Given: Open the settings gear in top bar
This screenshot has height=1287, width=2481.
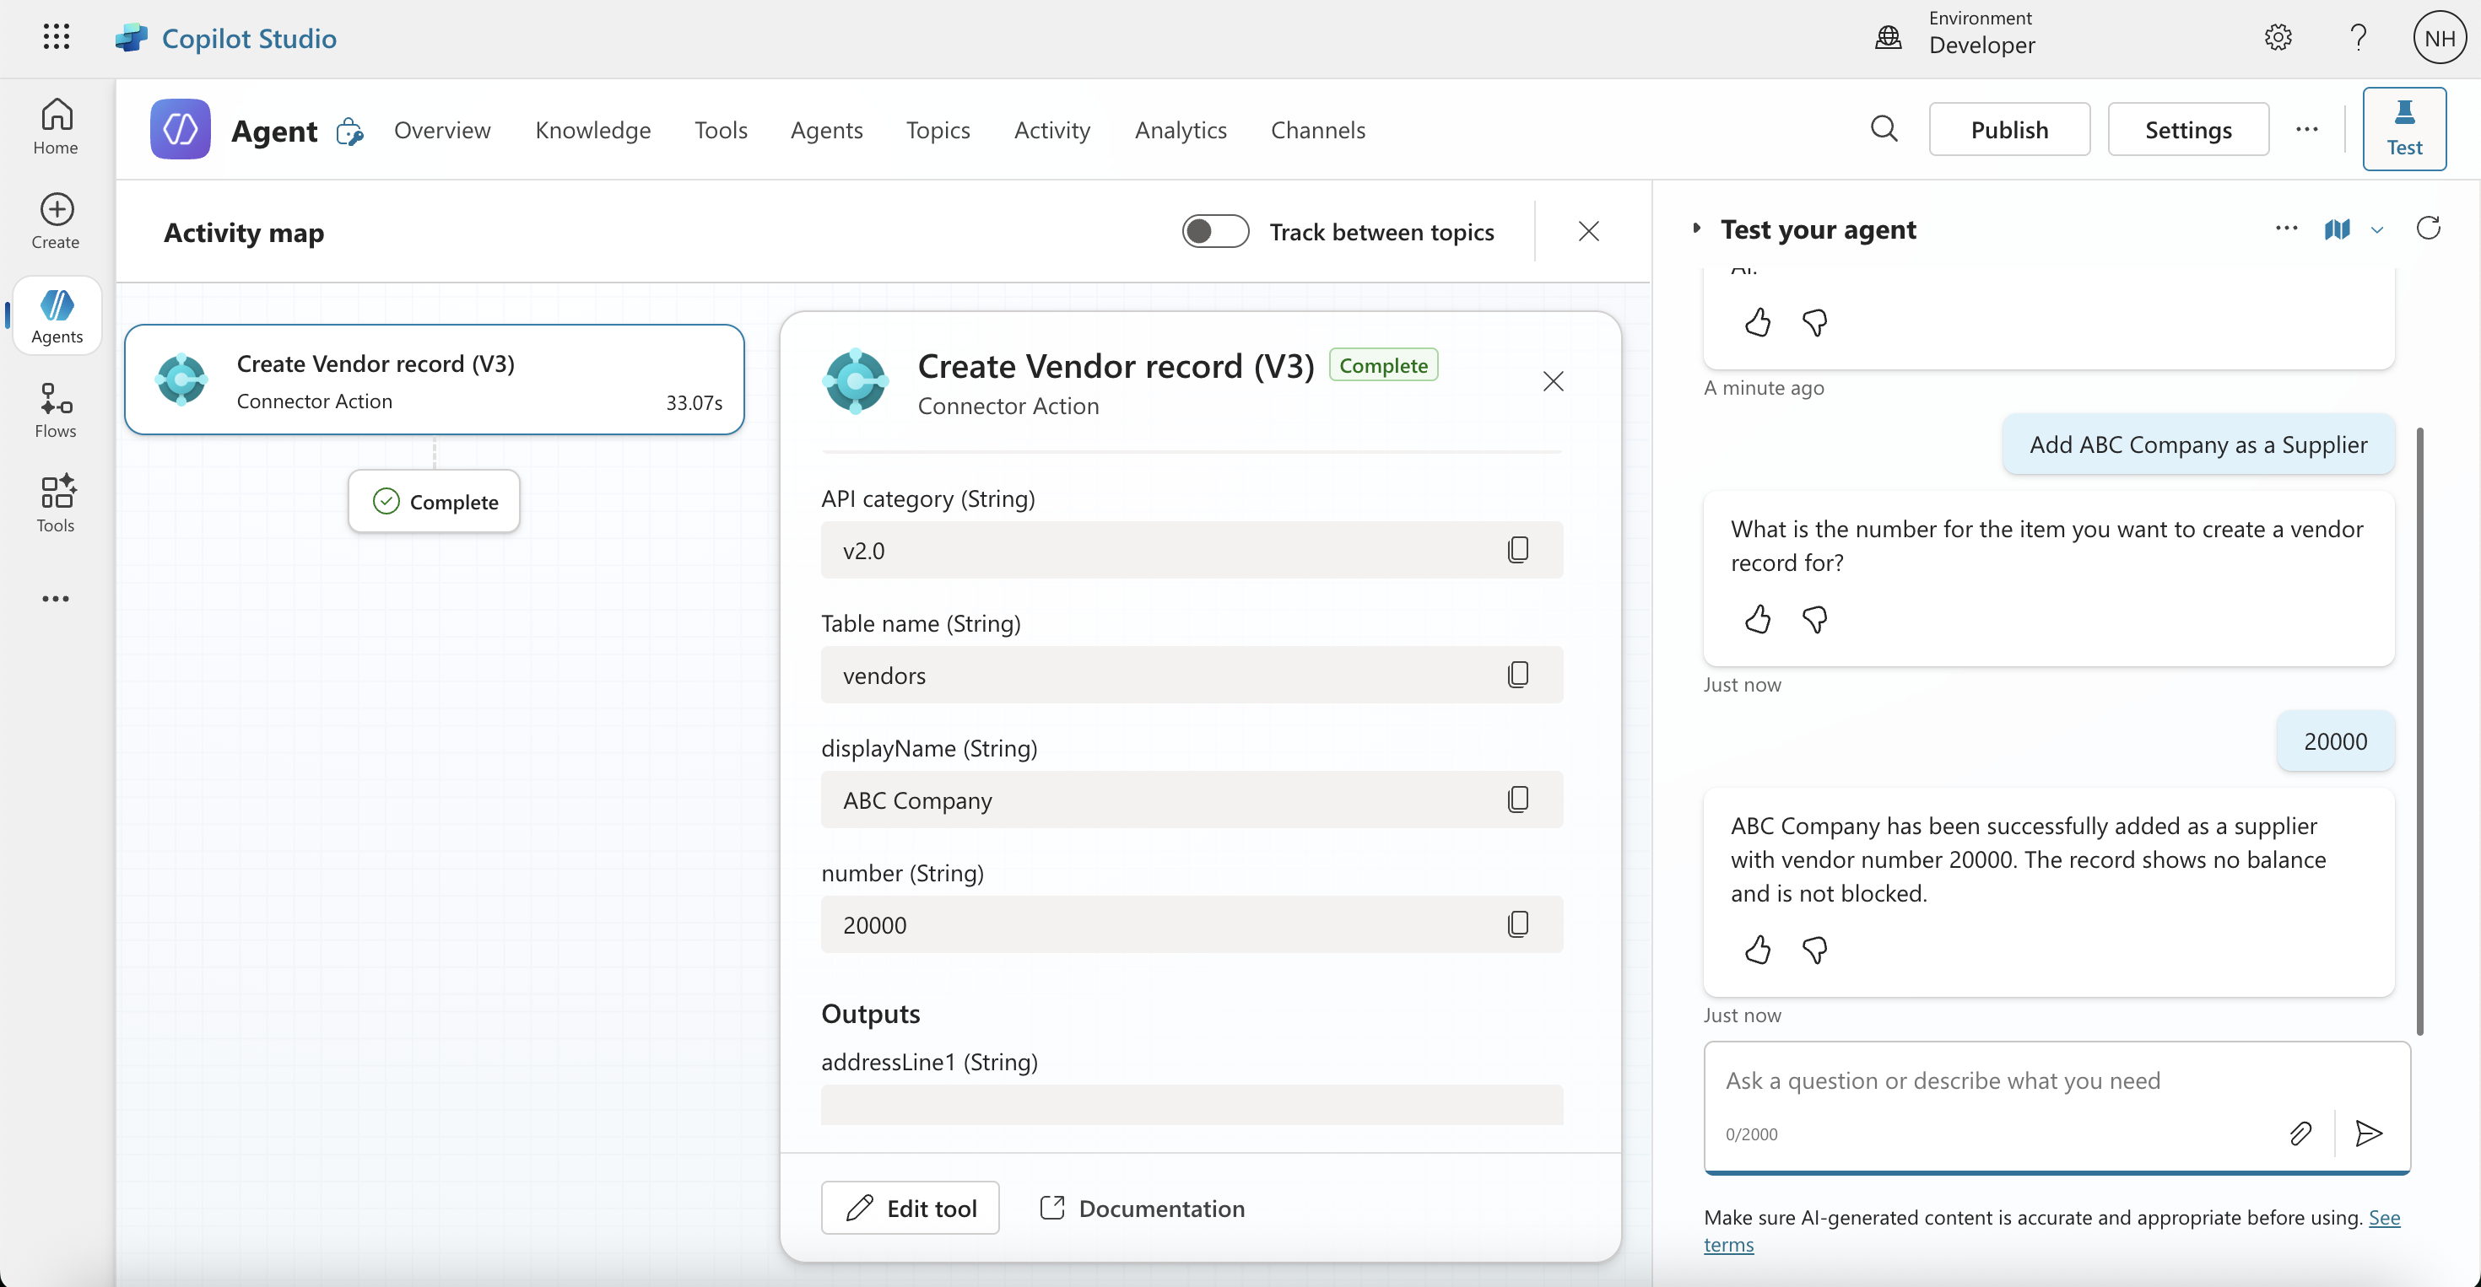Looking at the screenshot, I should (x=2278, y=38).
